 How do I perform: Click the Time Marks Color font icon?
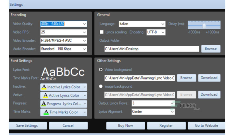click(46, 112)
